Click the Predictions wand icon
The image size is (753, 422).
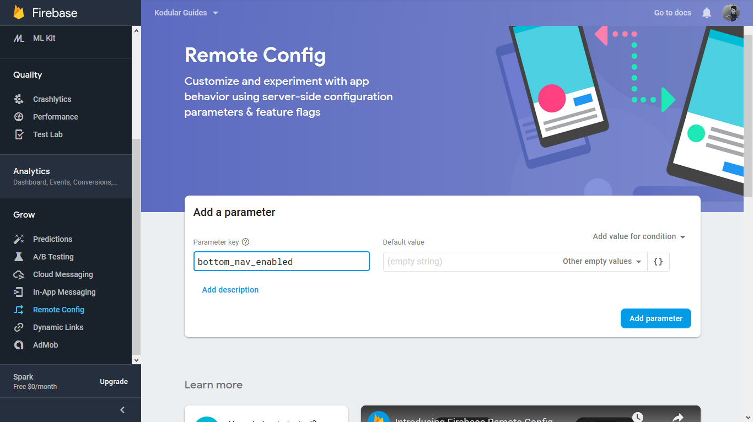pyautogui.click(x=19, y=239)
